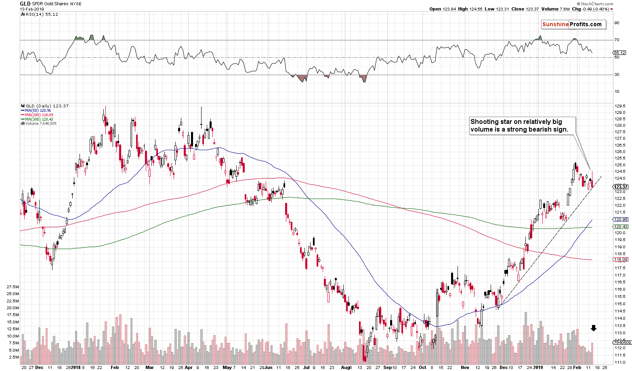Click the 'Jun' month label on date axis
The image size is (632, 371).
tap(269, 368)
